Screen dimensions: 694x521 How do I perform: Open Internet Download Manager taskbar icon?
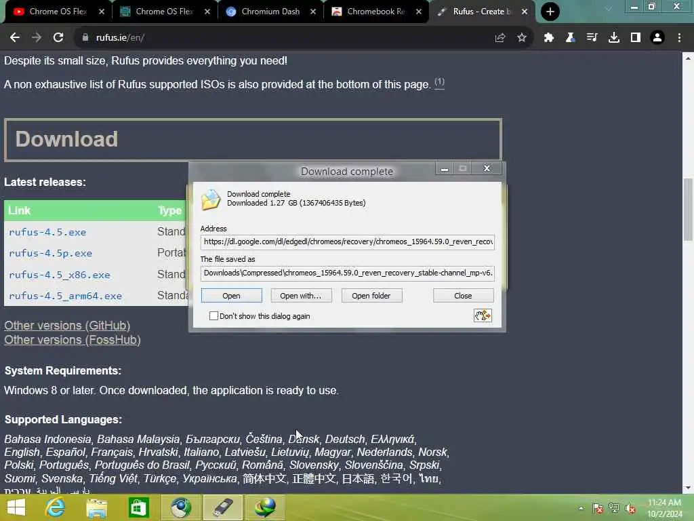pos(265,507)
